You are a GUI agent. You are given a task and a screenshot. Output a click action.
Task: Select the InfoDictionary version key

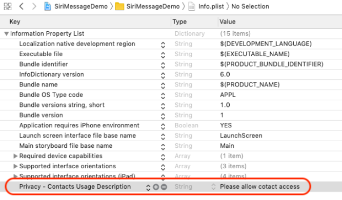tap(52, 75)
